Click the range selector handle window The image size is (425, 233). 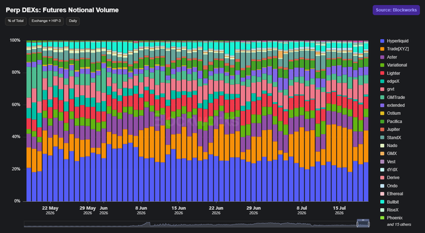coord(363,224)
